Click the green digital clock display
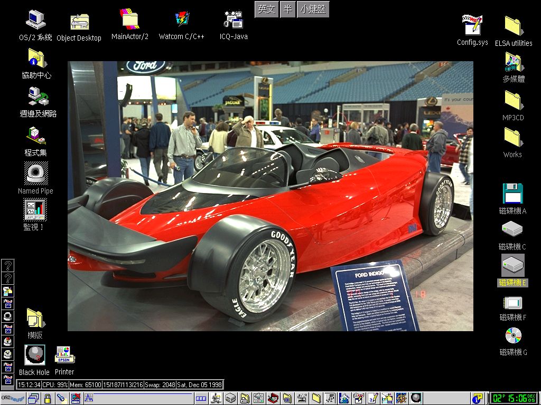Image resolution: width=541 pixels, height=405 pixels. (x=514, y=399)
